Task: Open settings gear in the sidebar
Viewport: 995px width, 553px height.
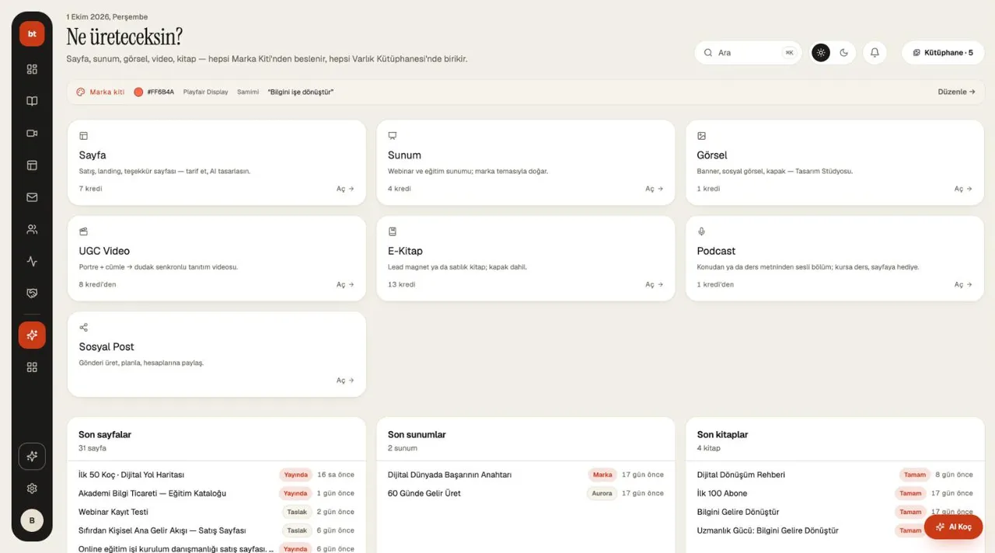Action: pos(32,489)
